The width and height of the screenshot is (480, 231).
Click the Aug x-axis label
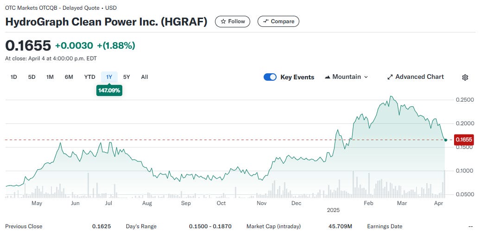tap(147, 204)
